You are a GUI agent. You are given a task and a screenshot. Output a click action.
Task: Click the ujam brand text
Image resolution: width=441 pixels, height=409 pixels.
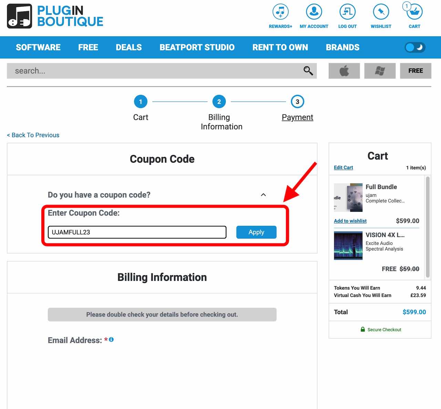[371, 195]
